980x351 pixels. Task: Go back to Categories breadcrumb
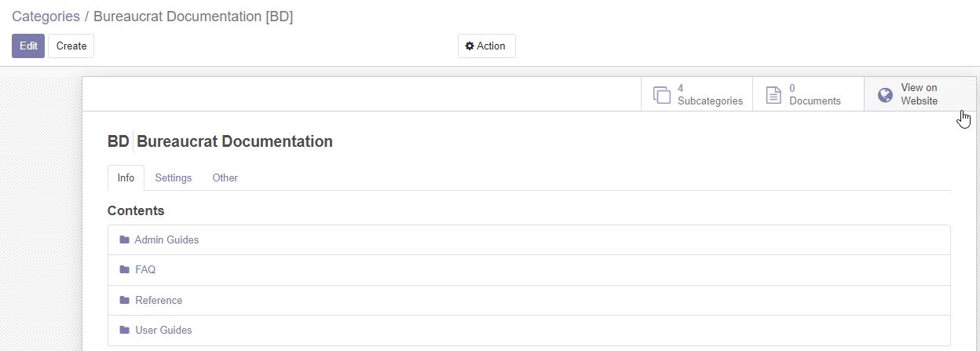46,16
